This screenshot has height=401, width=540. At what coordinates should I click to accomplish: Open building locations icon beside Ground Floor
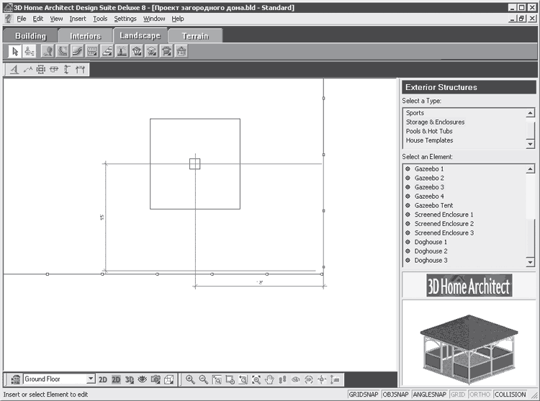coord(15,379)
